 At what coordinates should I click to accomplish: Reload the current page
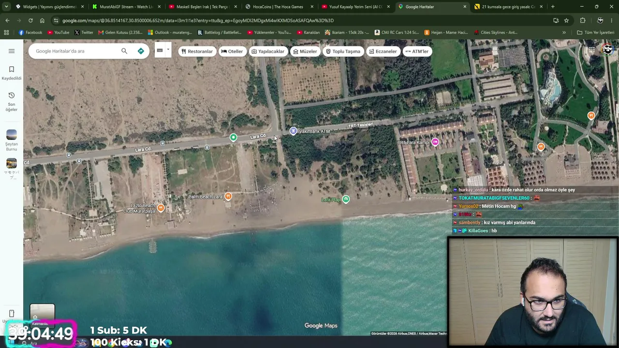30,20
